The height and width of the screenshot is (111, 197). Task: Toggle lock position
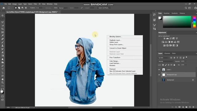tap(169, 65)
